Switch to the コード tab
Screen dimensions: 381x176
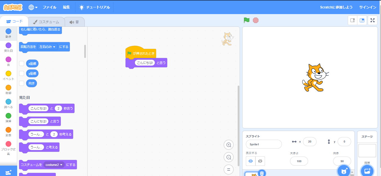14,21
